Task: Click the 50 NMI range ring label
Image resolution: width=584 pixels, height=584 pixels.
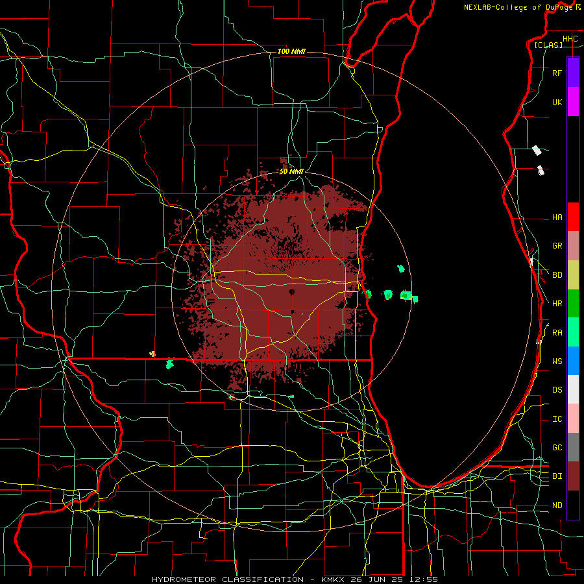Action: (291, 171)
